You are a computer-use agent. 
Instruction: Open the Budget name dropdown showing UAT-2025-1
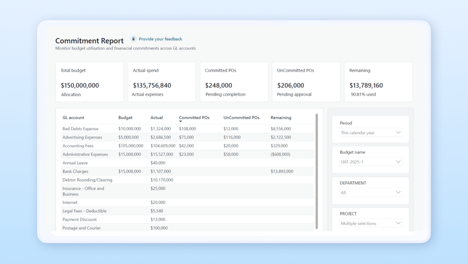370,162
